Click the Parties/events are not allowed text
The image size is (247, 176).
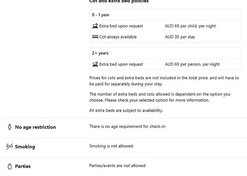click(118, 166)
